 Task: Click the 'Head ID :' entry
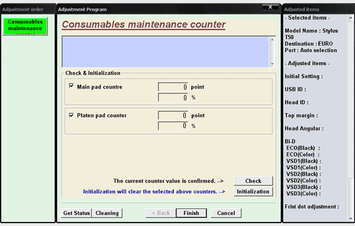(296, 103)
